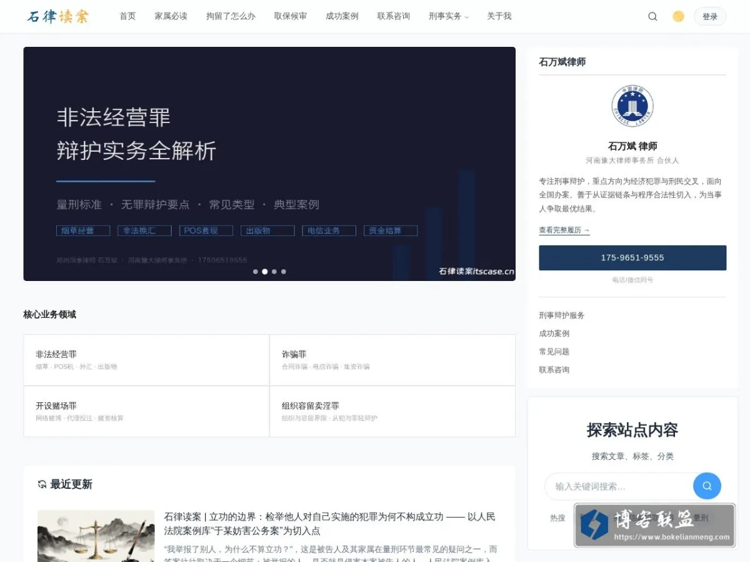Select the second carousel dot
This screenshot has height=562, width=750.
(265, 272)
